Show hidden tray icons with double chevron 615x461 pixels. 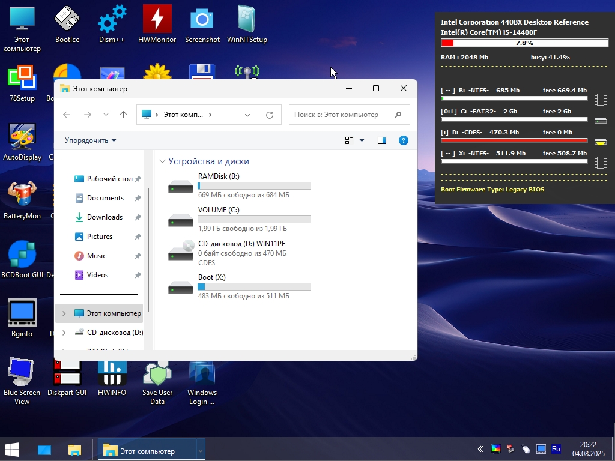point(480,449)
